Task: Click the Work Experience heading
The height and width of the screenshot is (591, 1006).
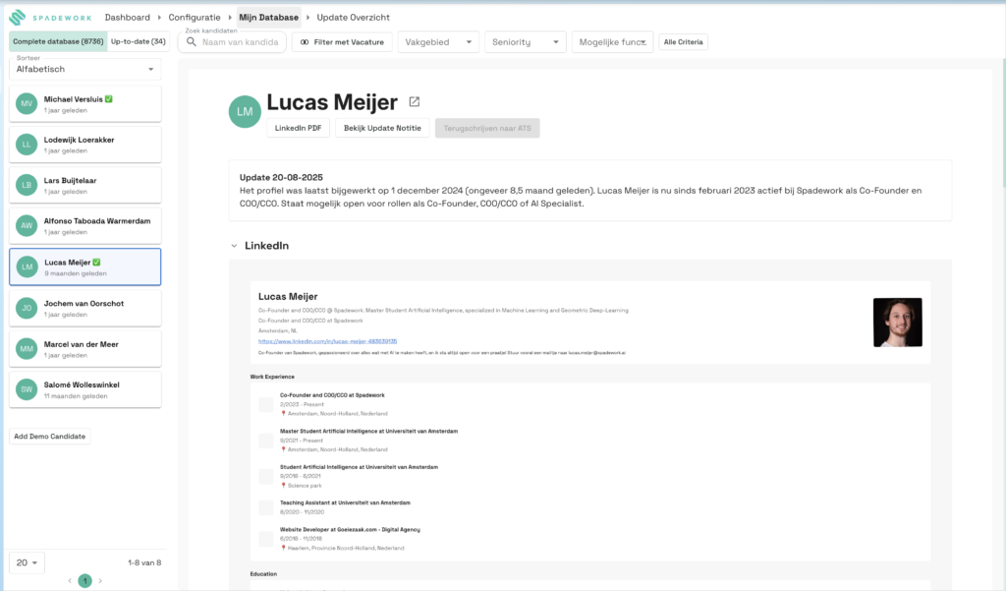Action: pos(272,377)
